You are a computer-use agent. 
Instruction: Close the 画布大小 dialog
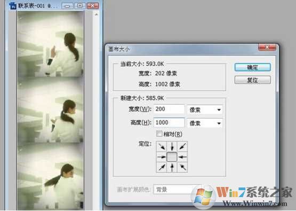click(267, 47)
